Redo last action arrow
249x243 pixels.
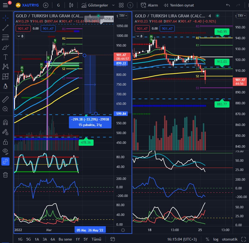pyautogui.click(x=238, y=5)
